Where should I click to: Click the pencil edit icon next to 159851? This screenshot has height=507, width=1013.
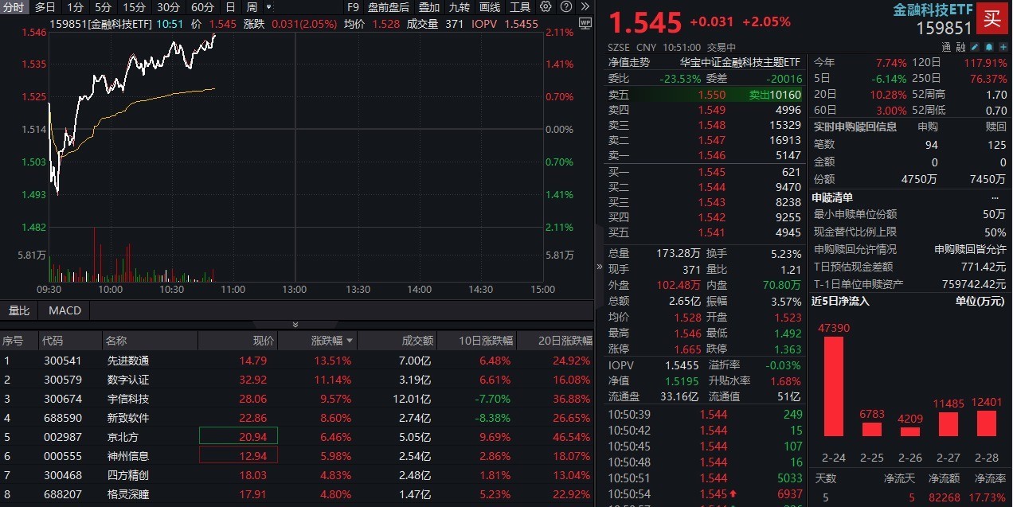(975, 46)
